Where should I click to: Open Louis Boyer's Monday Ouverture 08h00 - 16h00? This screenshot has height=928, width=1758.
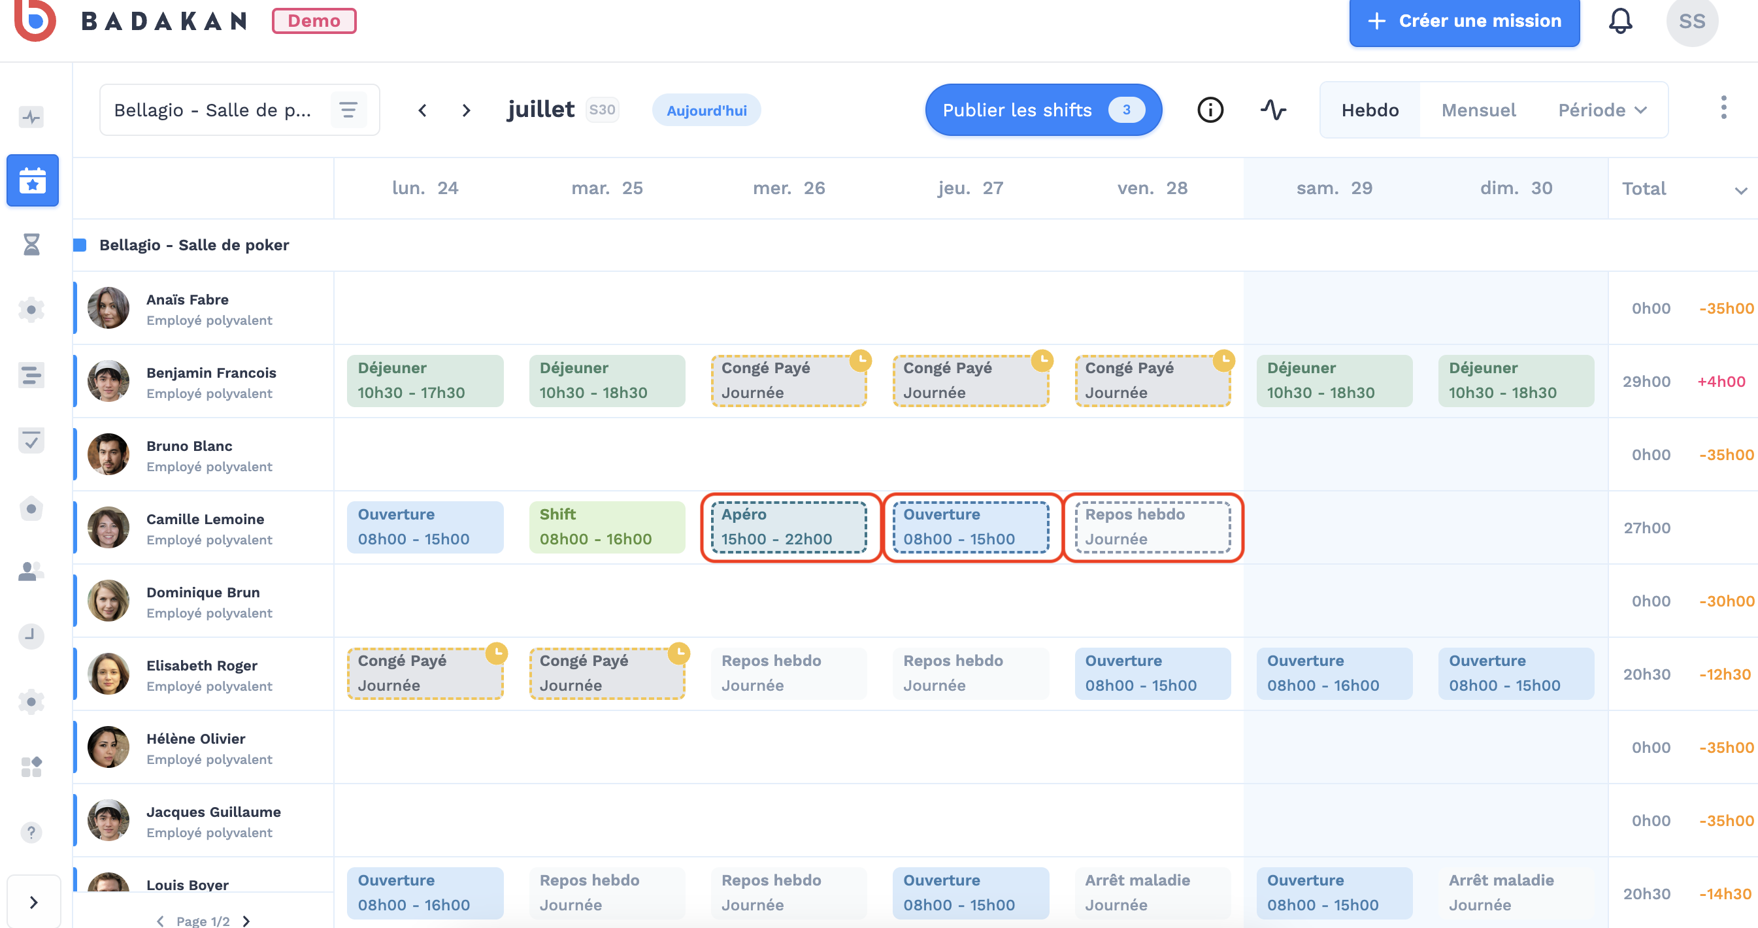[x=425, y=893]
